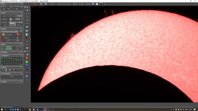Click the clock timer toolbar icon
198x111 pixels.
pyautogui.click(x=97, y=4)
